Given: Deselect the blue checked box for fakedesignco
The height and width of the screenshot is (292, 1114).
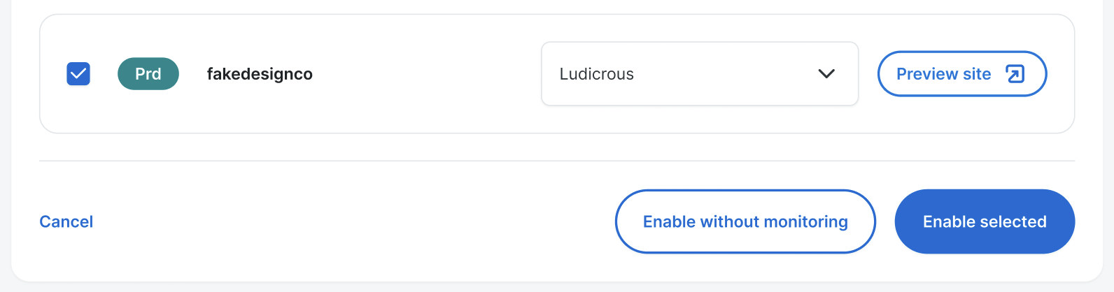Looking at the screenshot, I should [78, 73].
